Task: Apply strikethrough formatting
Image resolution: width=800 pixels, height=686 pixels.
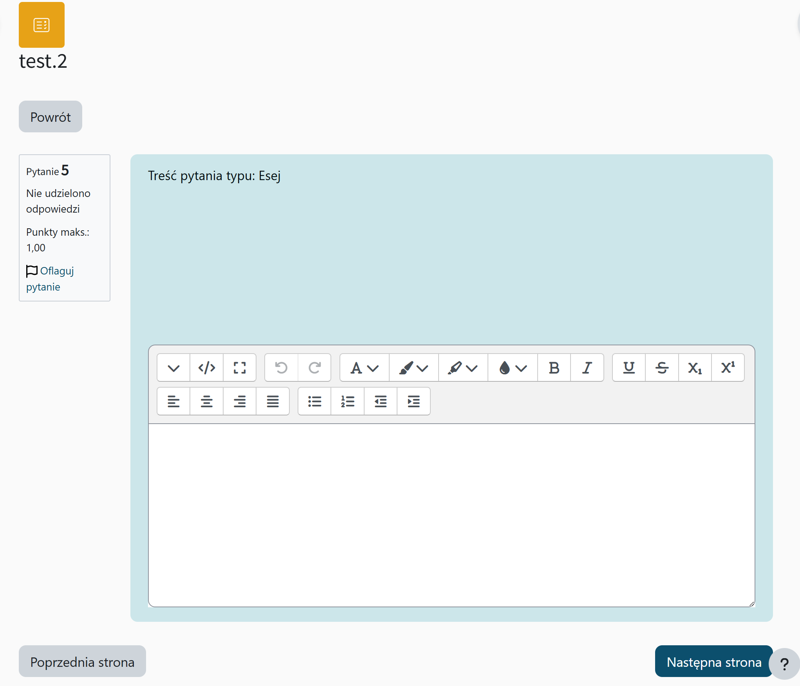Action: coord(662,368)
